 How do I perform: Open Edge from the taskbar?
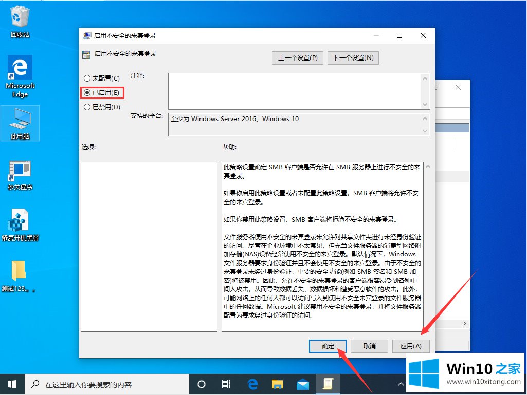[252, 384]
